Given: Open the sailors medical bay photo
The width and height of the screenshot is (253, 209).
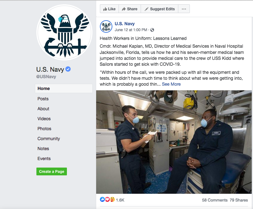Looking at the screenshot, I should [174, 142].
